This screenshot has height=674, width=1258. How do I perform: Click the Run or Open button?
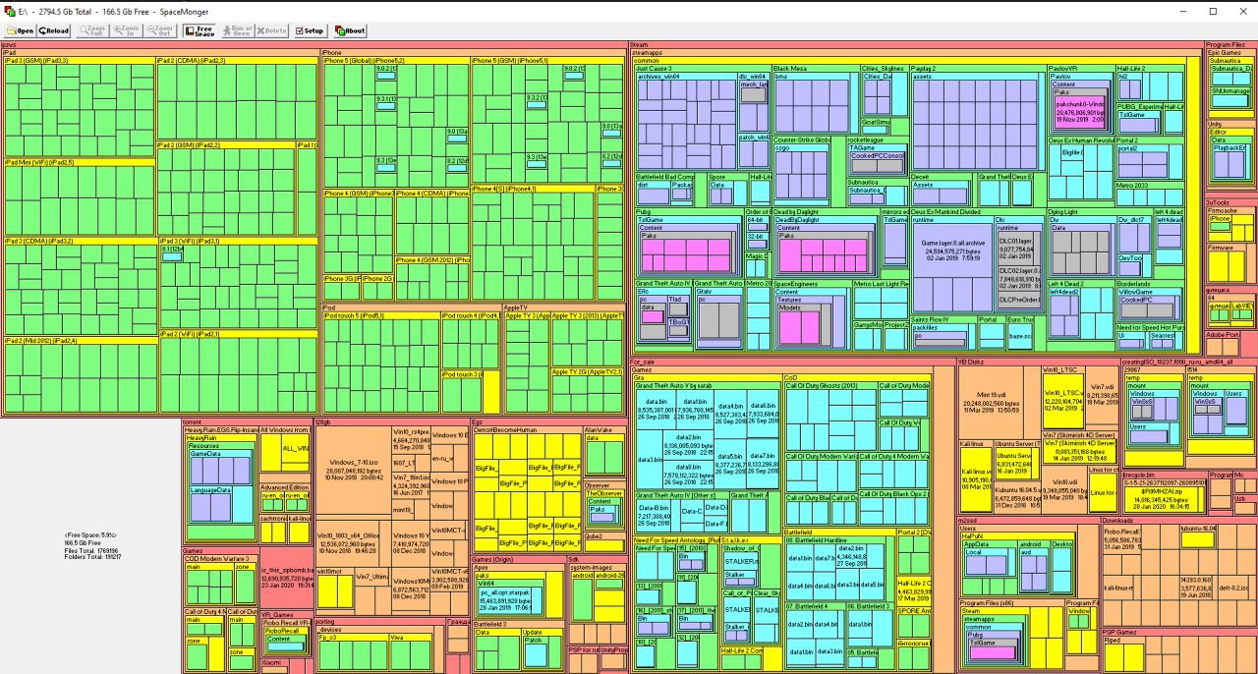coord(236,30)
